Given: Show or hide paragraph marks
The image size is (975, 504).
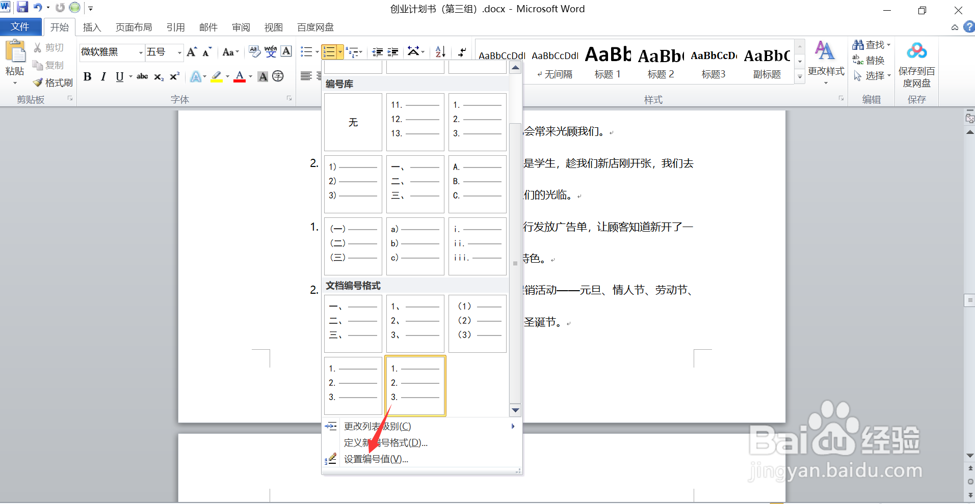Looking at the screenshot, I should click(462, 52).
